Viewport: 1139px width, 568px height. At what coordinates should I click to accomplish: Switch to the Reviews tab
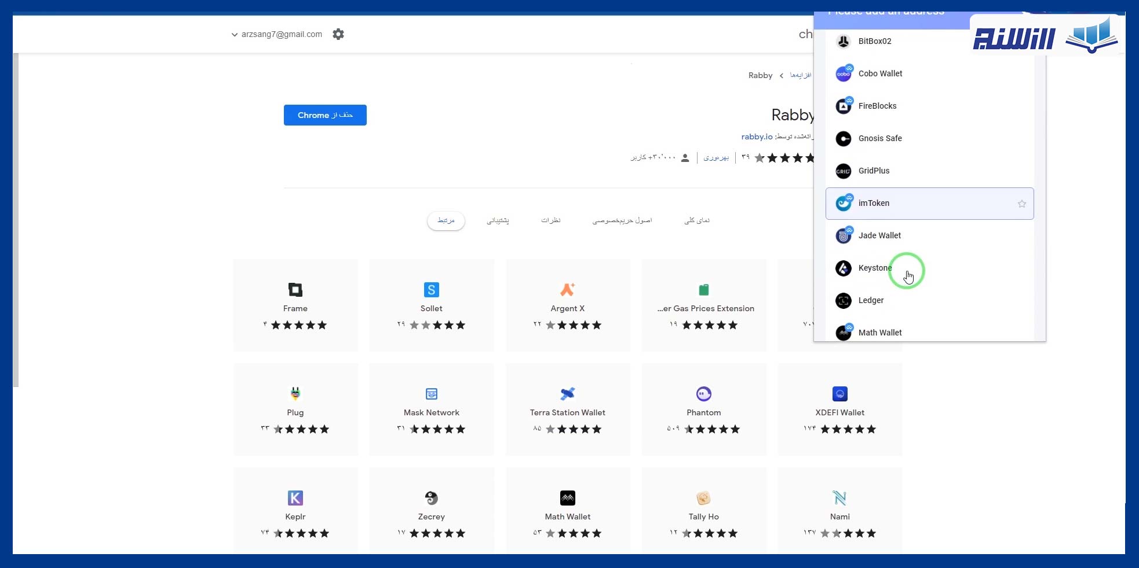click(x=550, y=220)
